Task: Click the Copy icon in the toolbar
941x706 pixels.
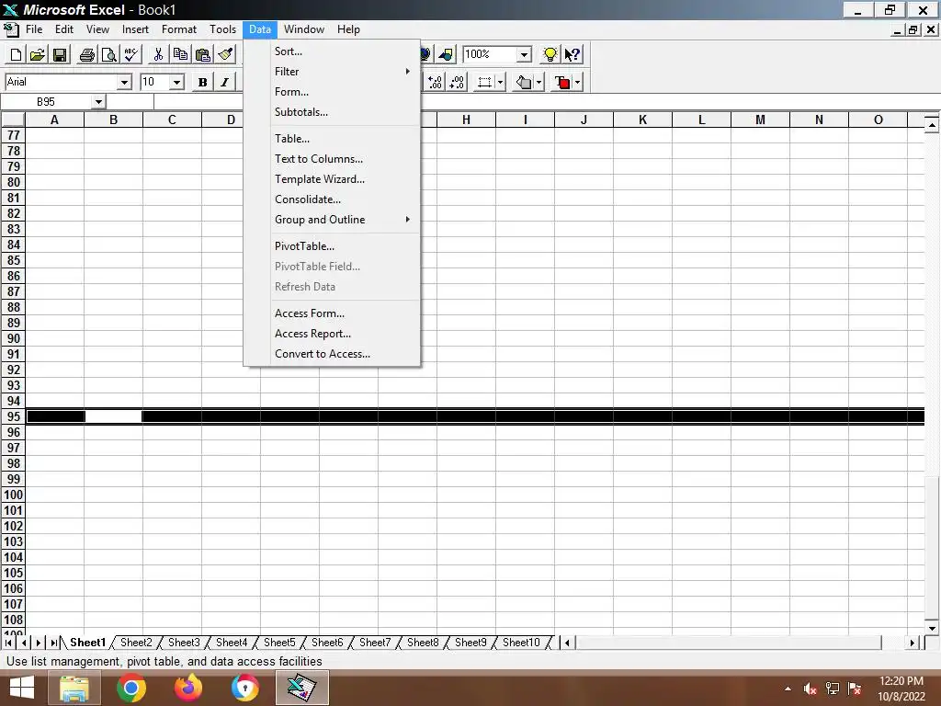Action: click(180, 54)
